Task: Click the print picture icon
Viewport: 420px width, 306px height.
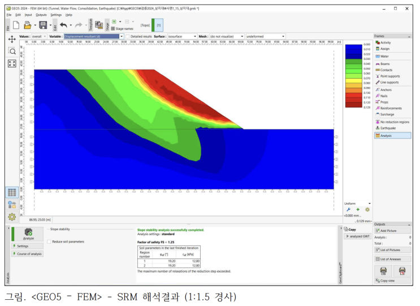Action: pos(384,270)
